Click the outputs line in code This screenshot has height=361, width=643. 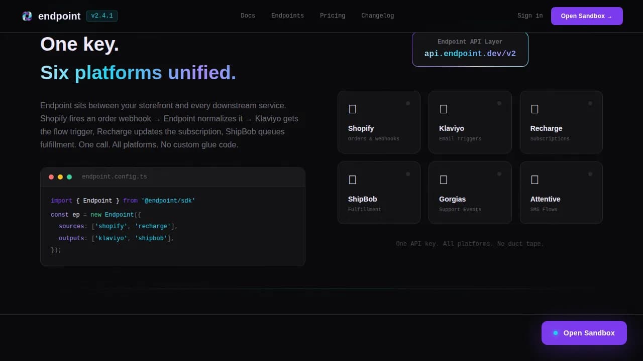116,238
